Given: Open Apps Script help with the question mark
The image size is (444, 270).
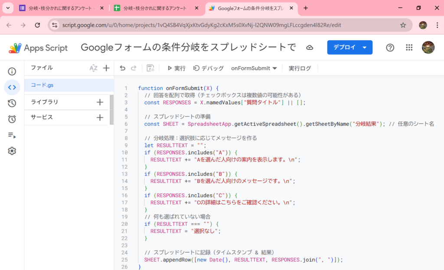Looking at the screenshot, I should 390,48.
